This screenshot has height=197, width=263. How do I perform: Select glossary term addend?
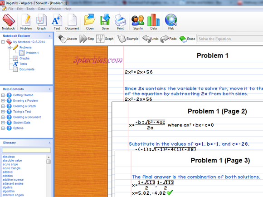coord(7,172)
